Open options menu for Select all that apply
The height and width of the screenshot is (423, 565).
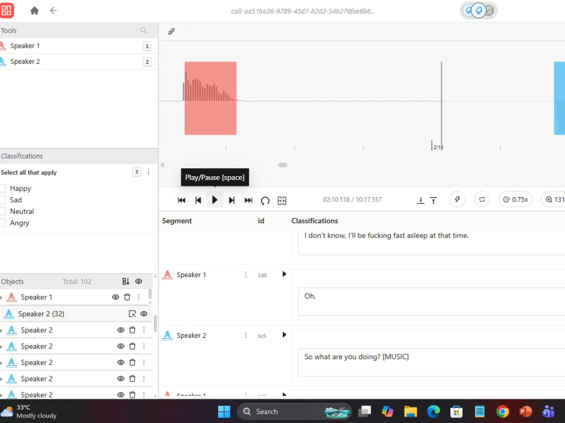(149, 172)
